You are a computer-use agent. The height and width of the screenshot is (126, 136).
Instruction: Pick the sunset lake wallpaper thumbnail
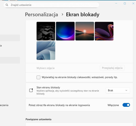point(85,31)
